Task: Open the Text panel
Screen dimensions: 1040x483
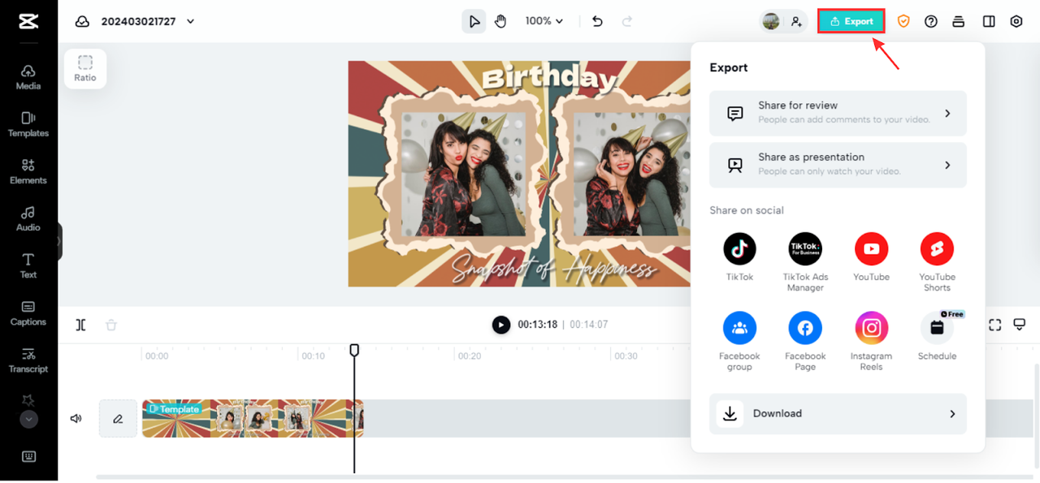Action: coord(28,265)
